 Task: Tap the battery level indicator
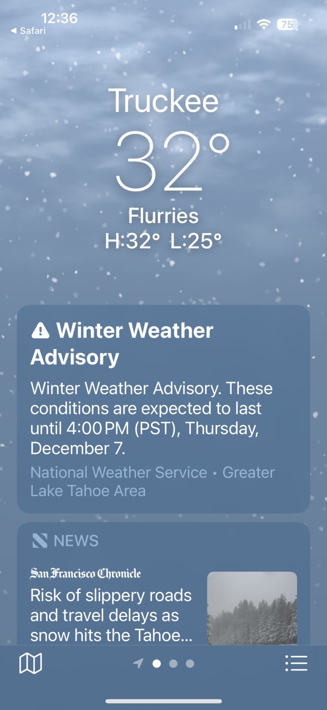(288, 24)
